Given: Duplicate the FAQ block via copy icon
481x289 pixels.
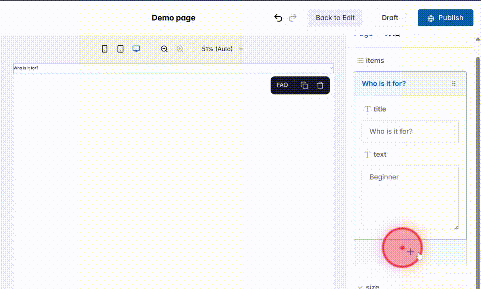Looking at the screenshot, I should pos(304,85).
